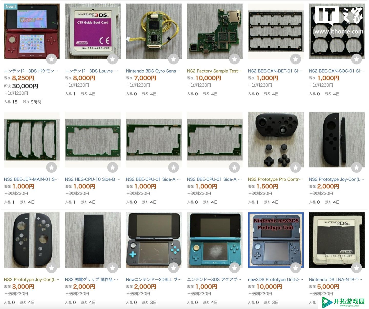Favorite the CTR Guide Boot Card listing
This screenshot has height=309, width=369.
pyautogui.click(x=112, y=59)
